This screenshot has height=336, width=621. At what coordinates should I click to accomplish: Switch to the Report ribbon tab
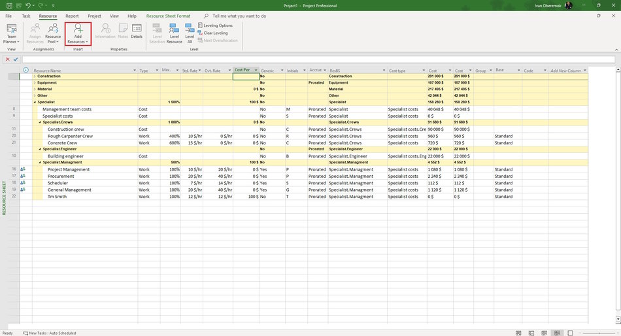(x=72, y=16)
